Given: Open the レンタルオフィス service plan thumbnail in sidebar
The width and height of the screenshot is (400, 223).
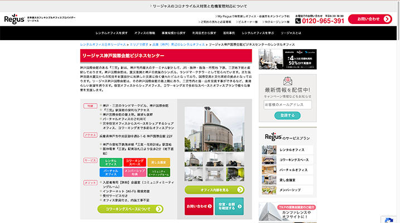Looking at the screenshot, I should (268, 151).
